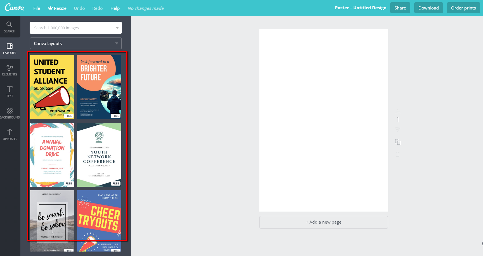Open the Uploads panel
The width and height of the screenshot is (483, 256).
point(10,134)
